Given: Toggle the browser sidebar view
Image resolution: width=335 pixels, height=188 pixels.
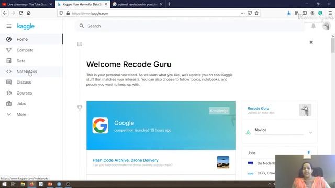Looking at the screenshot, I should tap(305, 13).
